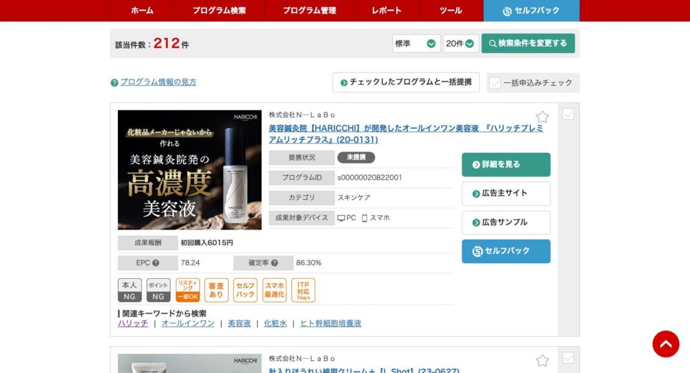Click the program ID s00000020822001 text

[370, 178]
